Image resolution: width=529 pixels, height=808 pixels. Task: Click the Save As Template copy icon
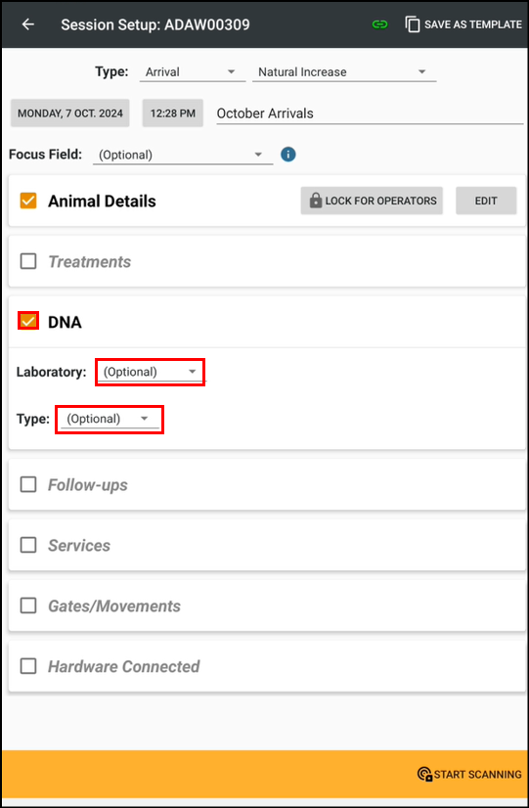click(x=412, y=24)
